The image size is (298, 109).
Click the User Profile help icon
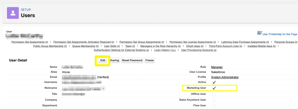pyautogui.click(x=260, y=33)
